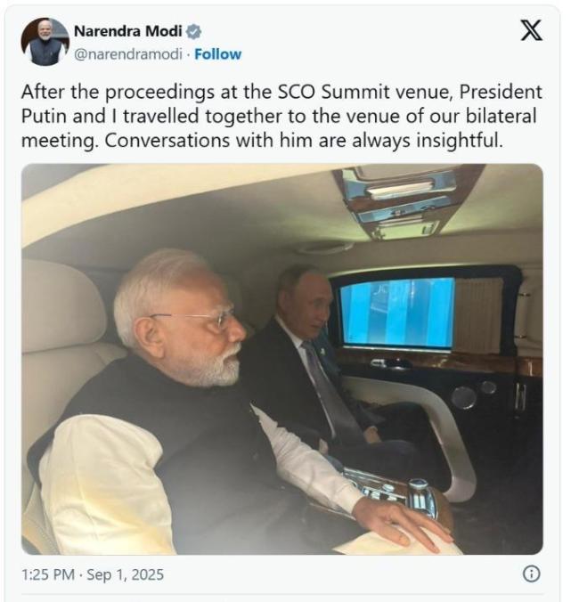This screenshot has width=579, height=602.
Task: Open the 1:25 PM tweet timestamp
Action: (48, 574)
